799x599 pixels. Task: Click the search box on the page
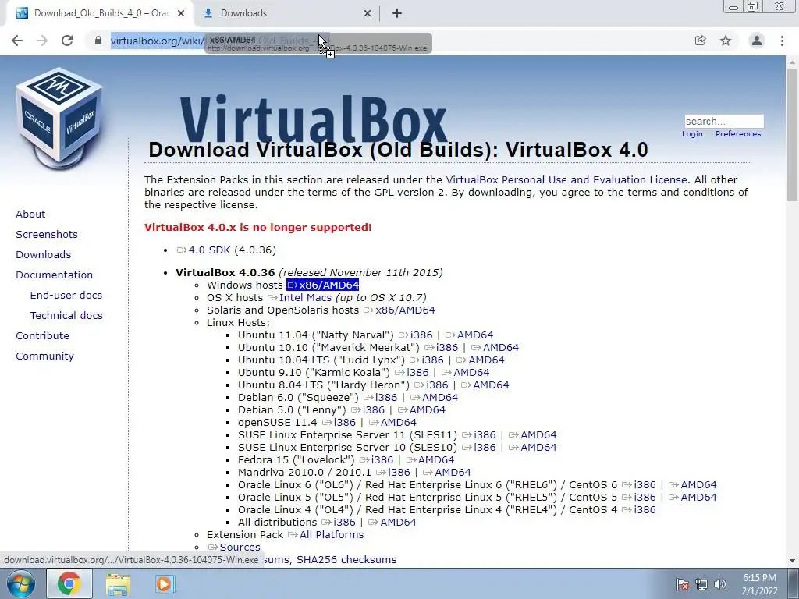tap(723, 121)
